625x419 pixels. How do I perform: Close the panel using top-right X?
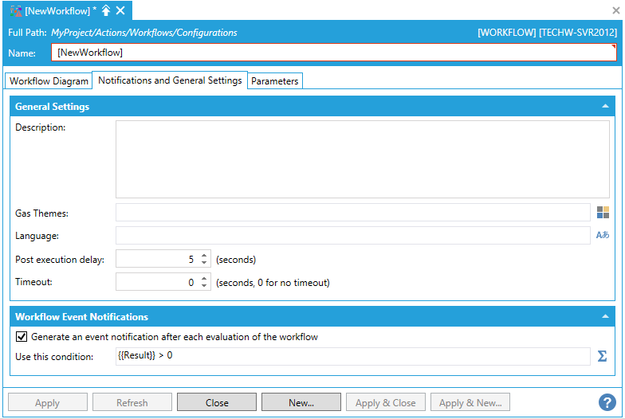tap(615, 10)
